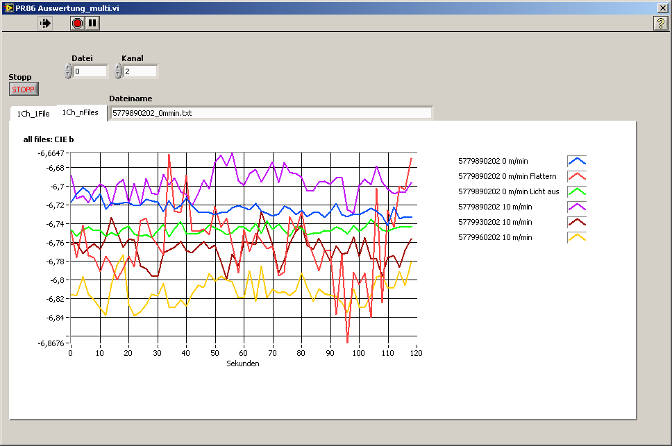Click the x-axis end value 120
This screenshot has height=446, width=672.
416,353
